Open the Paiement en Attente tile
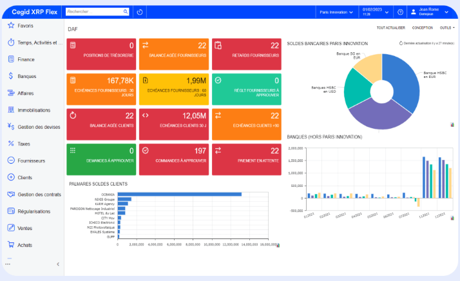Screen dimensions: 460x281 [246, 159]
